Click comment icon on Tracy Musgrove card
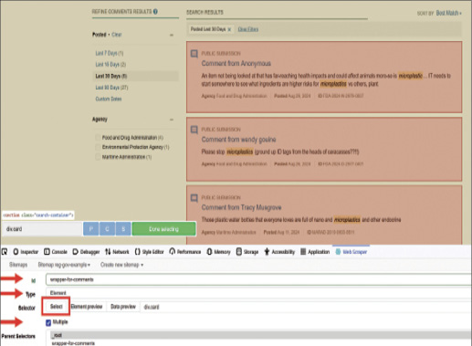472x346 pixels. click(x=194, y=198)
